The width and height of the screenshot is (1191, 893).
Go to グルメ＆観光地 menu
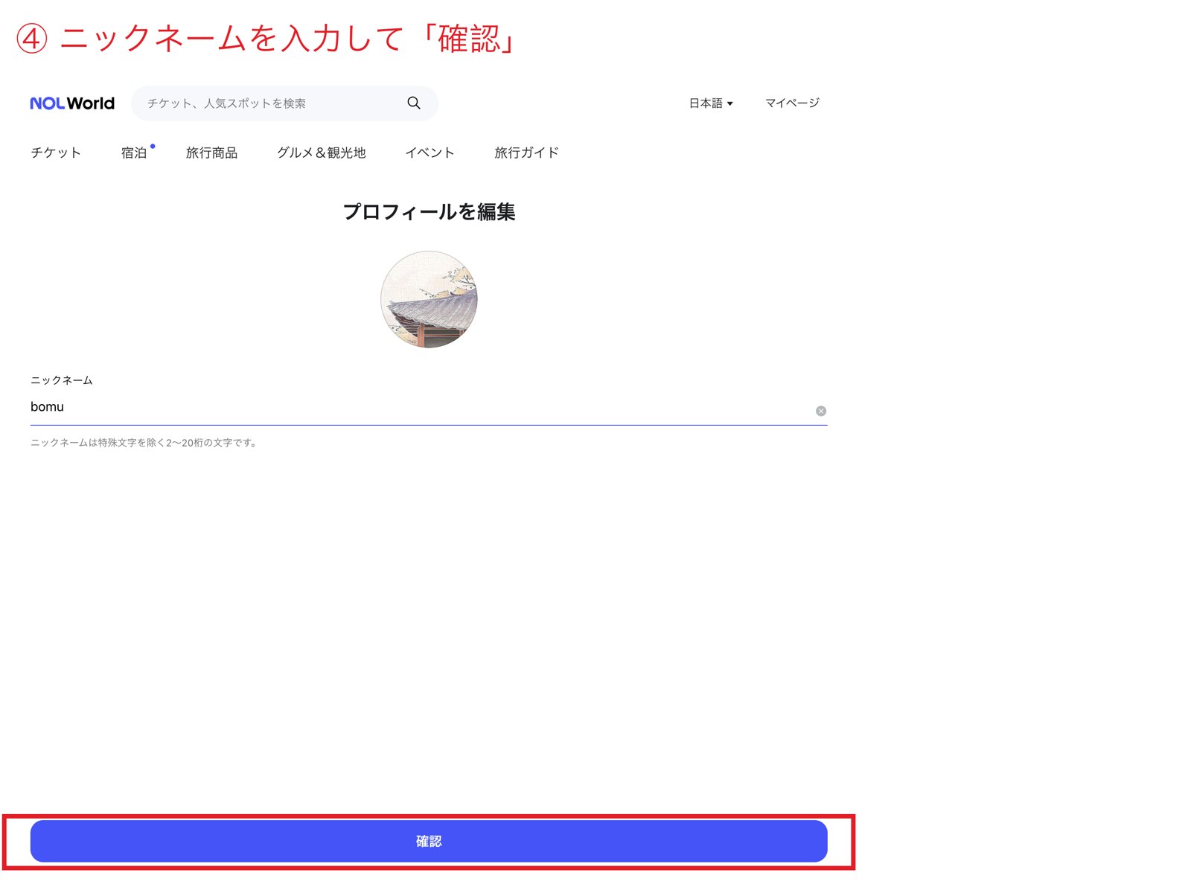322,153
